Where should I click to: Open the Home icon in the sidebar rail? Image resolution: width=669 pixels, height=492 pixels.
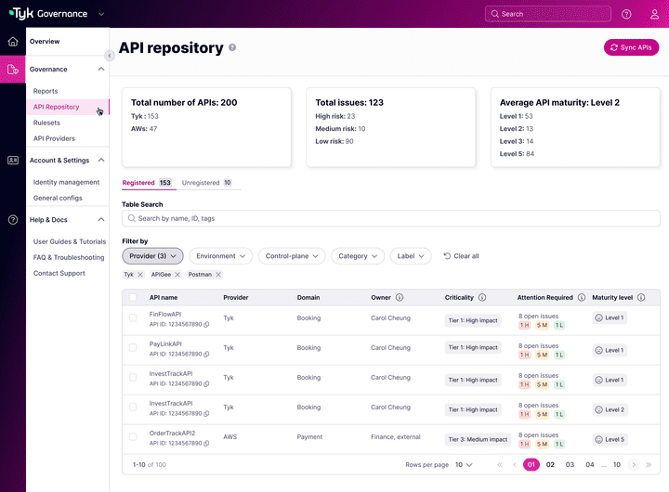13,42
